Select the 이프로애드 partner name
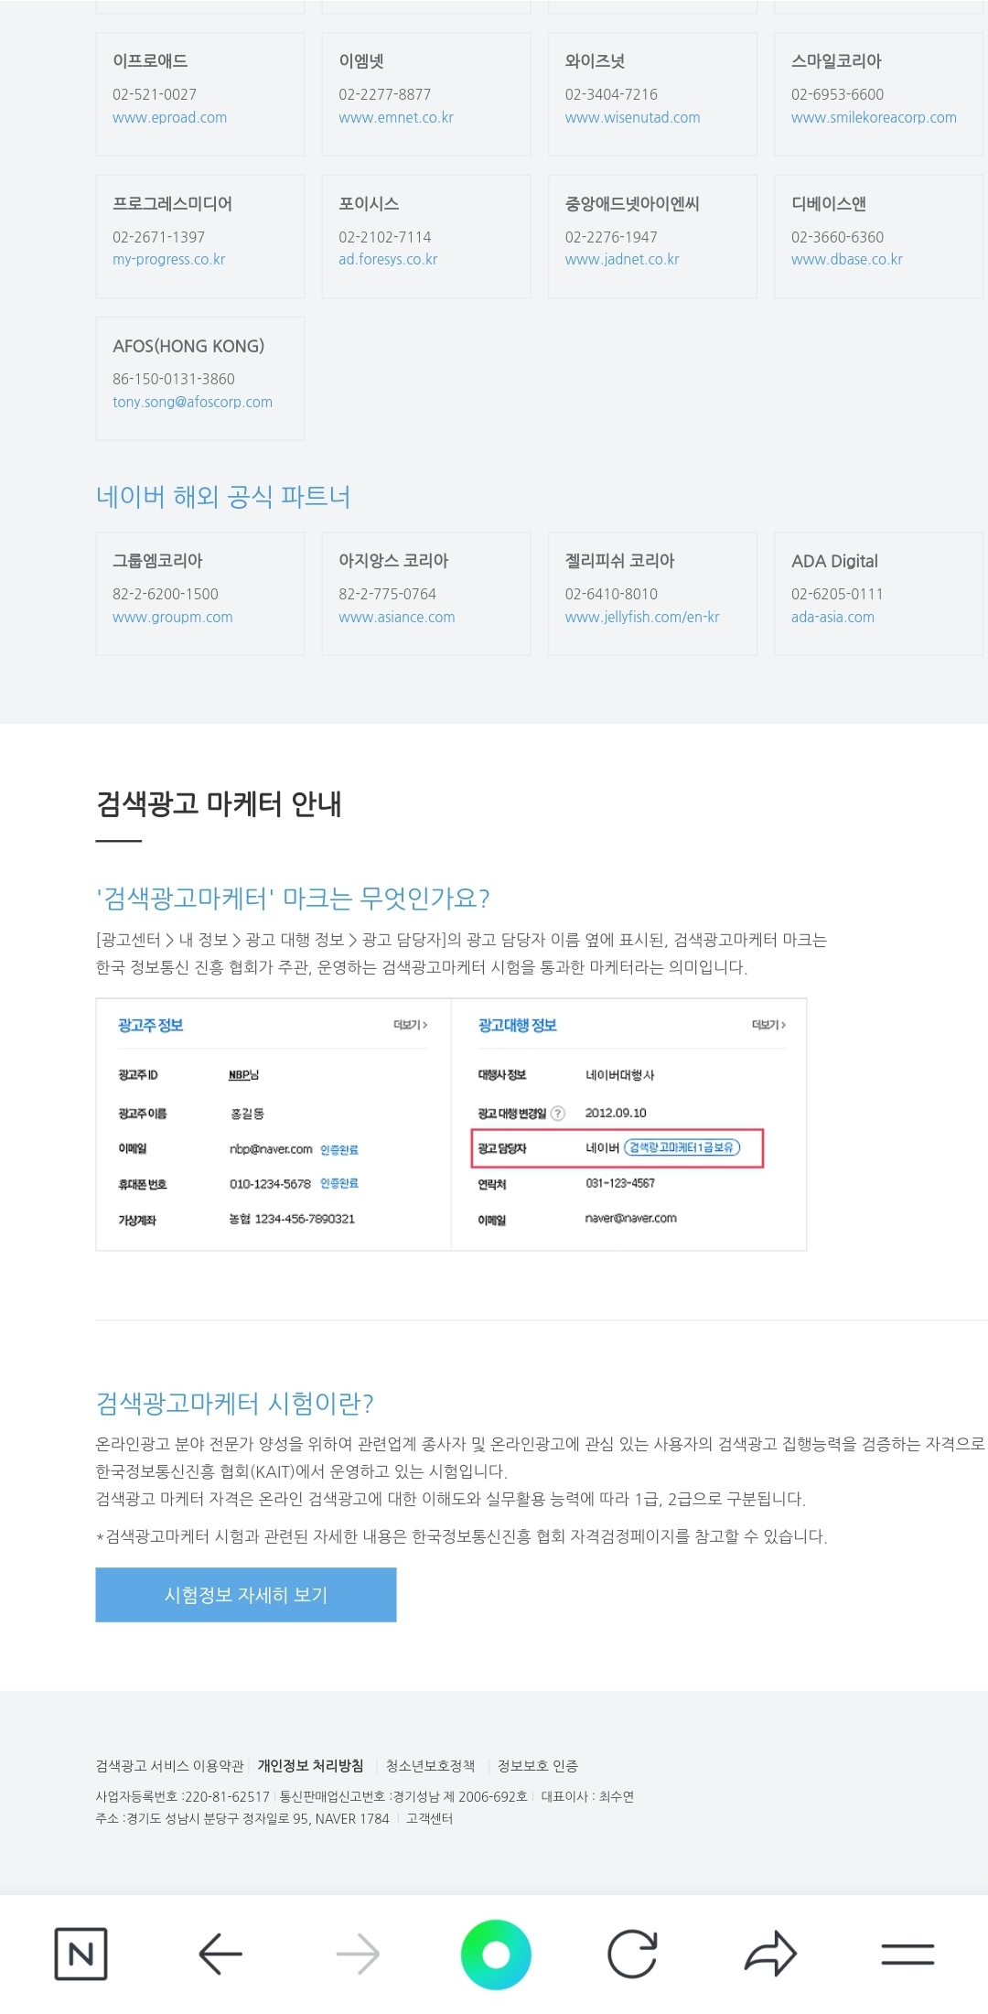The image size is (988, 2014). pyautogui.click(x=150, y=61)
